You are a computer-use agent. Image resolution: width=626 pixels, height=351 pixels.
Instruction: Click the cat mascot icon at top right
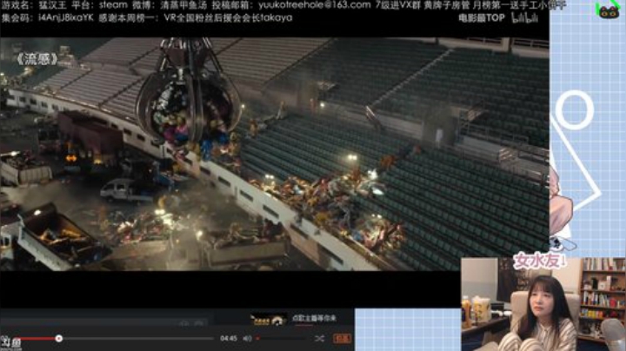click(x=608, y=10)
